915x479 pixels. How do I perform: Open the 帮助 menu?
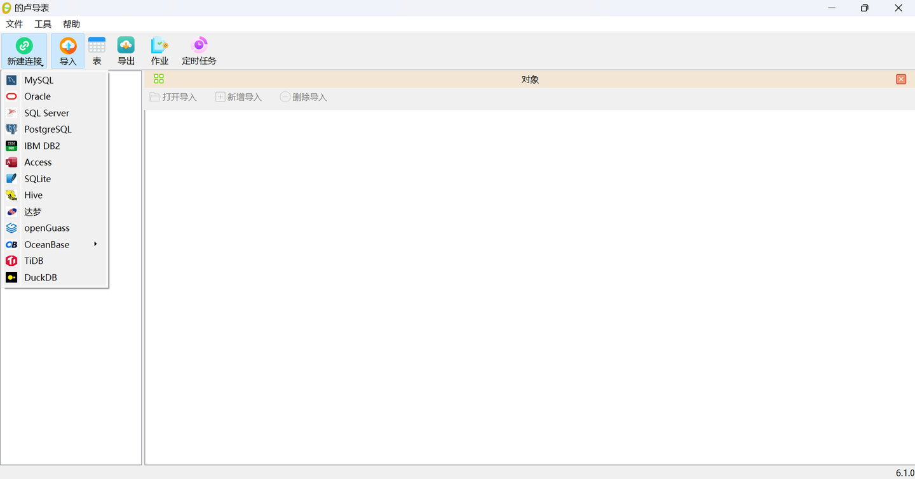[x=72, y=24]
